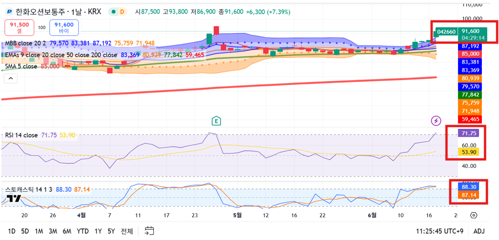Select the 6M time range
499x240 pixels.
(67, 231)
